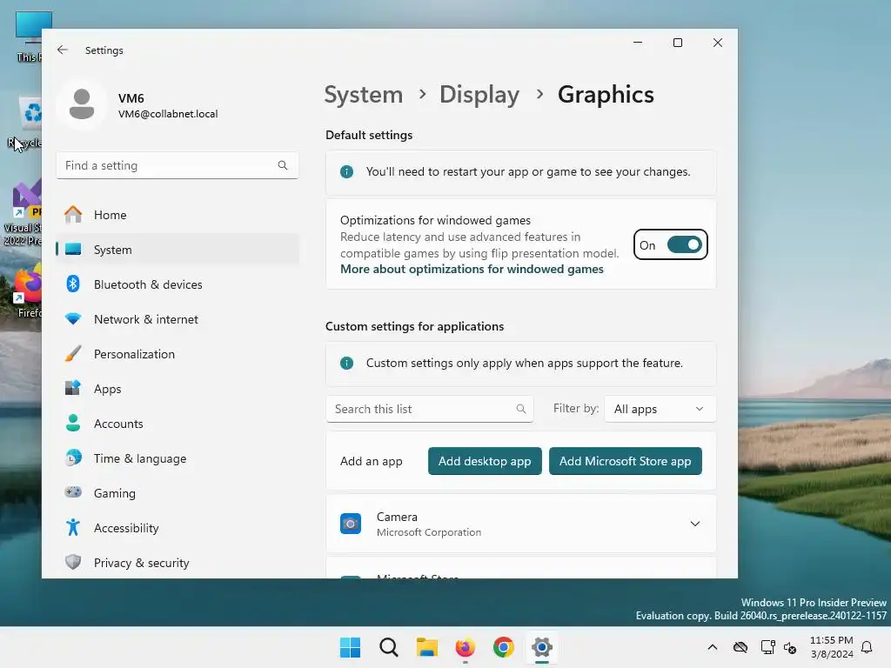Click the muted volume tray icon
This screenshot has width=891, height=668.
(x=790, y=647)
